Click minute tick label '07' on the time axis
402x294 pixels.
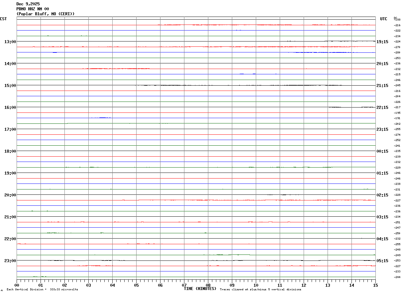click(x=184, y=285)
